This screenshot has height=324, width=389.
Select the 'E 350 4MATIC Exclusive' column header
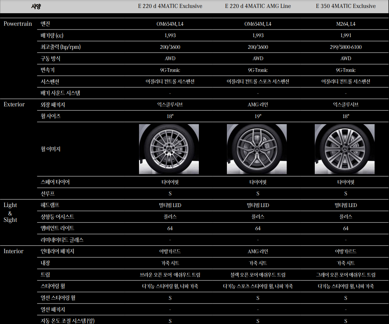pyautogui.click(x=346, y=6)
